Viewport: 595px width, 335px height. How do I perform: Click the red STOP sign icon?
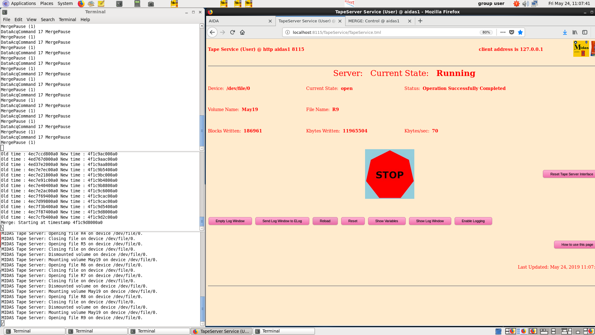[x=390, y=174]
